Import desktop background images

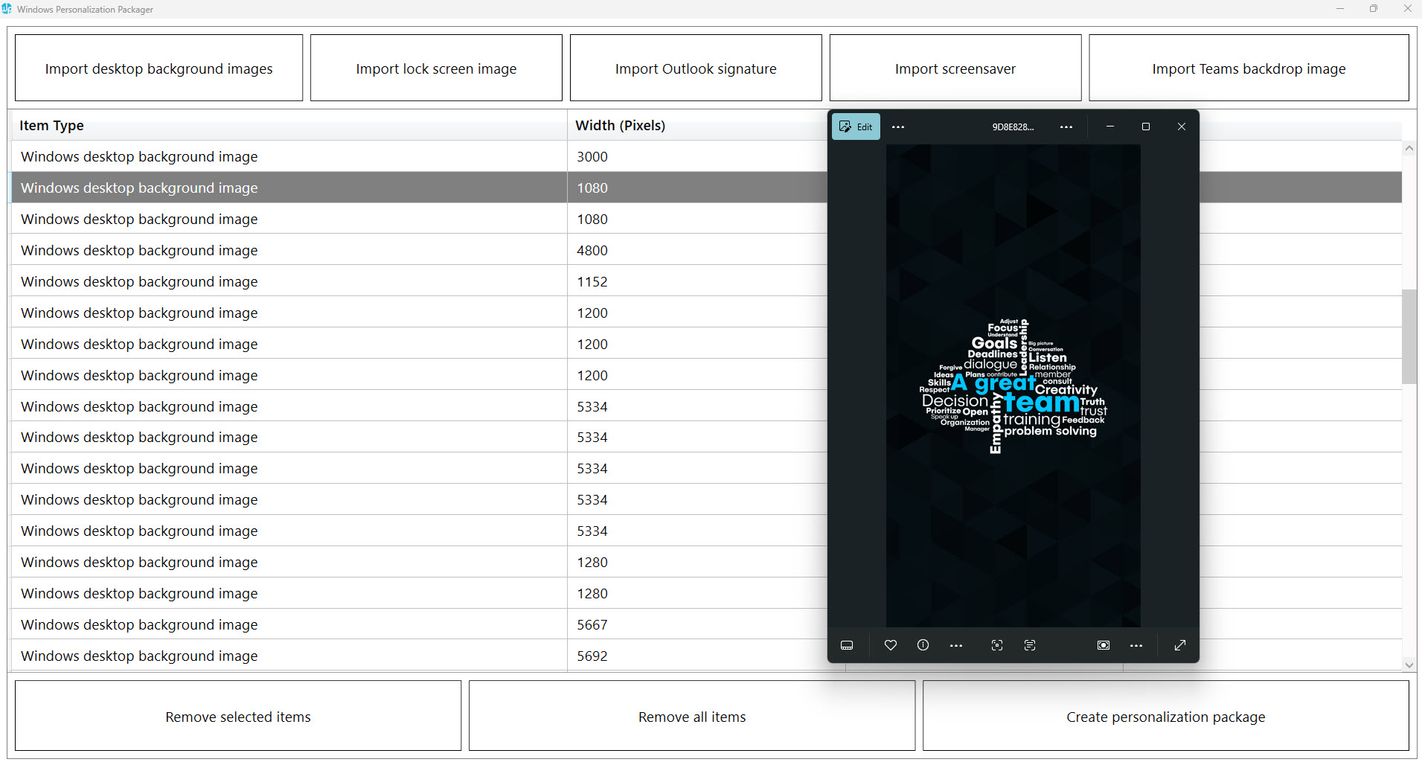[x=158, y=68]
